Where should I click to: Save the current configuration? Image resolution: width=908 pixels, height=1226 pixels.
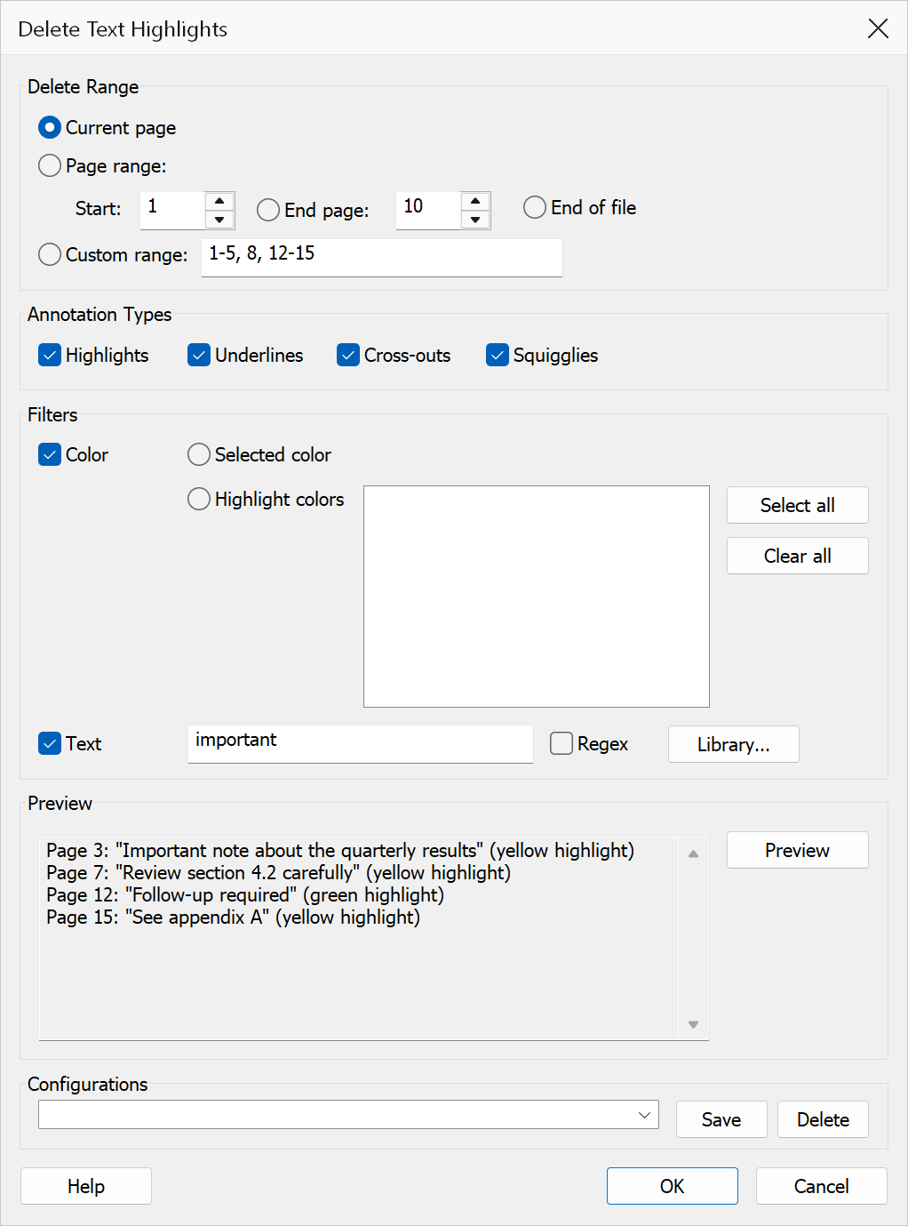coord(721,1119)
